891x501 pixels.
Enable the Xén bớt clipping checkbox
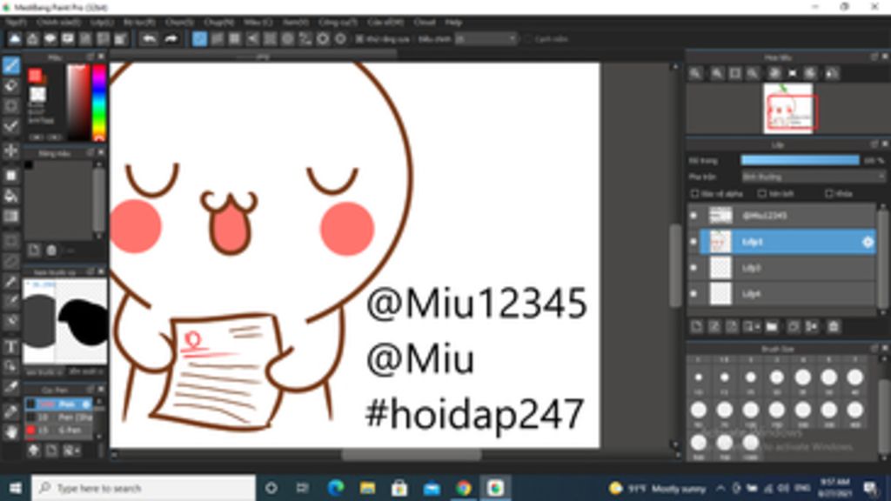tap(762, 194)
